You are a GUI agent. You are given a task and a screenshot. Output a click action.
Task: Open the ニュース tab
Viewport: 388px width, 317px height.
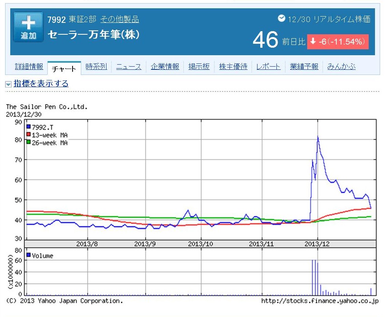pos(129,67)
